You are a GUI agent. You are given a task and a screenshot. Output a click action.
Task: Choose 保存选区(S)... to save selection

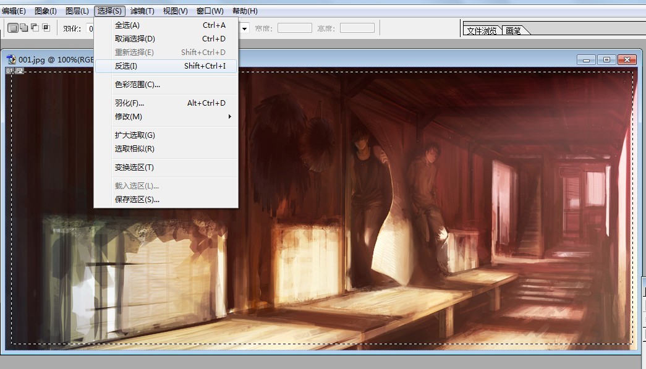pyautogui.click(x=166, y=199)
